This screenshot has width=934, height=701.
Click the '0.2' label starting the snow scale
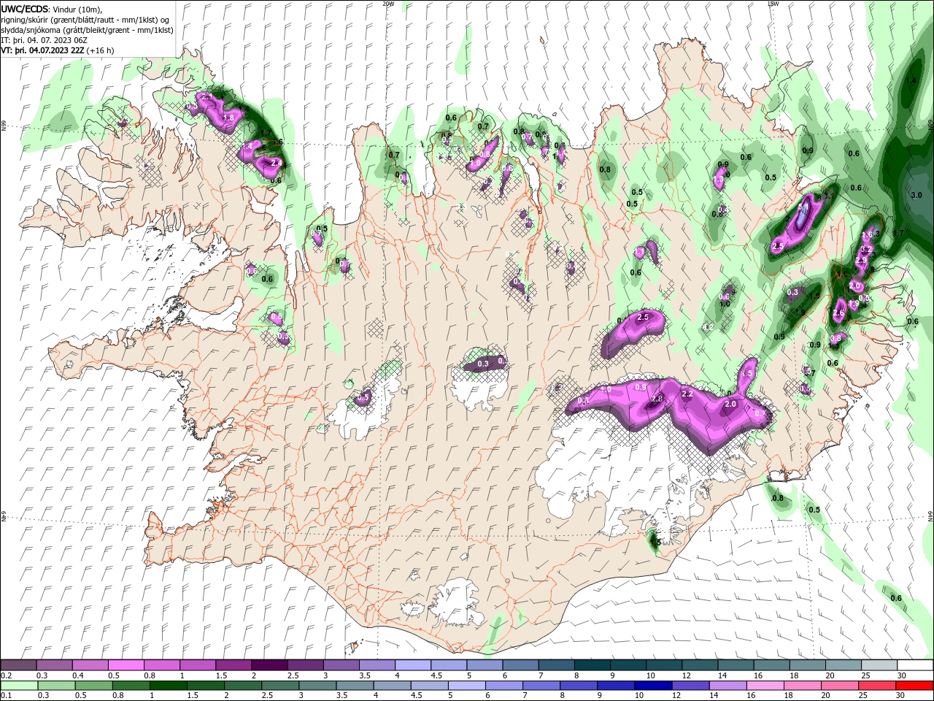(x=6, y=675)
